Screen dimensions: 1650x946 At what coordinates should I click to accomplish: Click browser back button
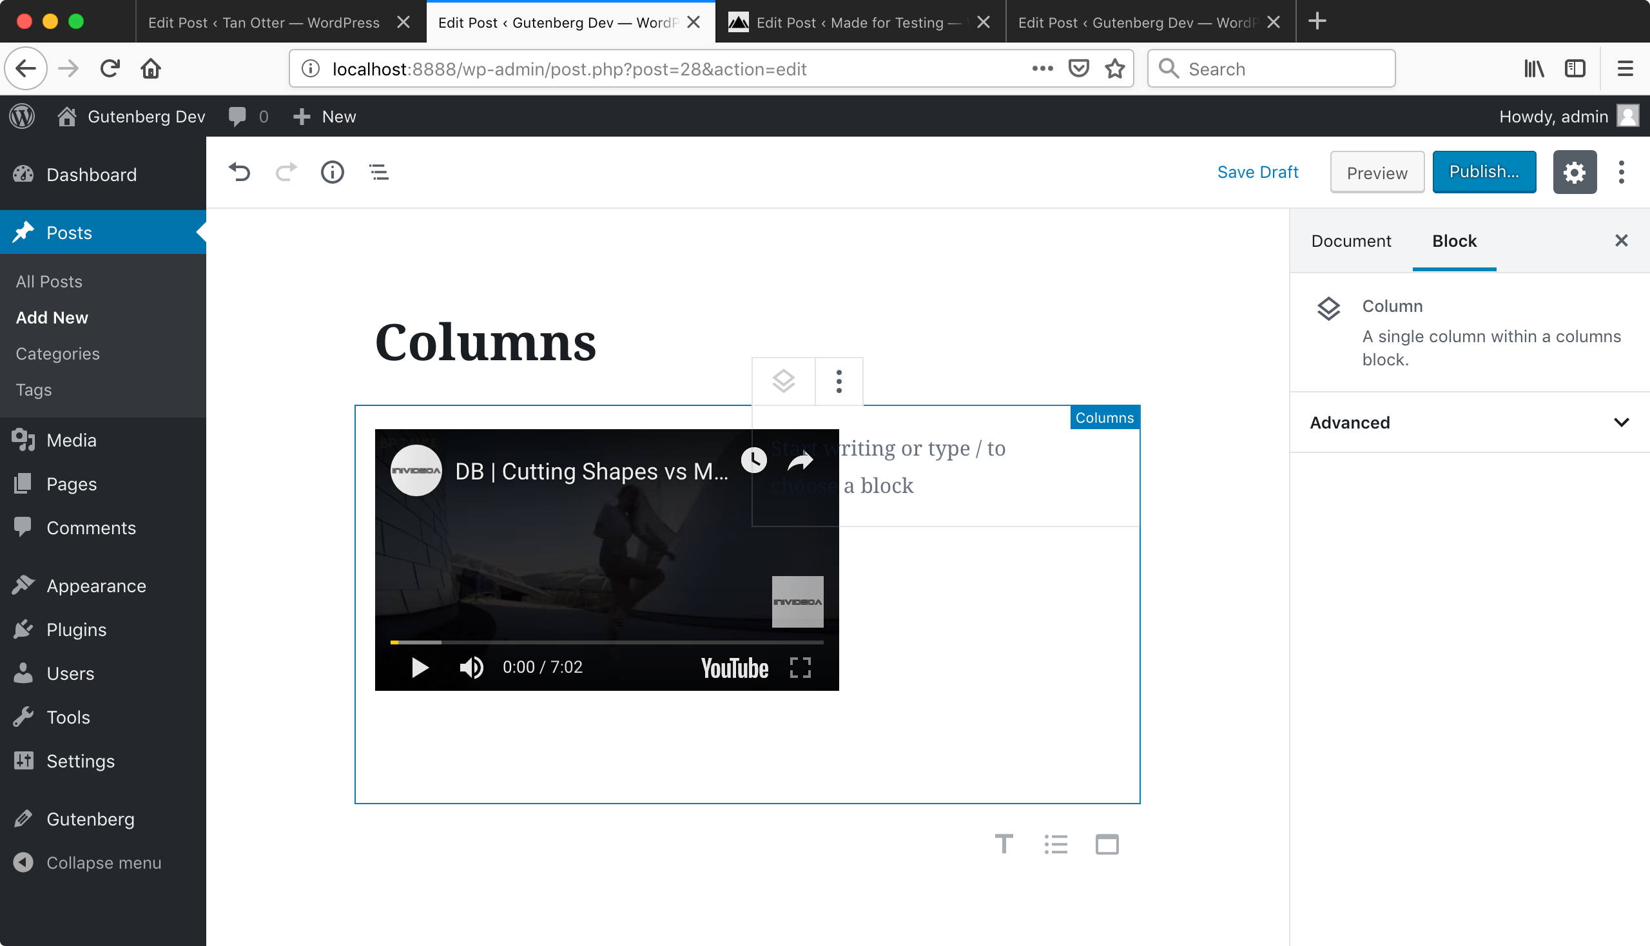tap(26, 68)
